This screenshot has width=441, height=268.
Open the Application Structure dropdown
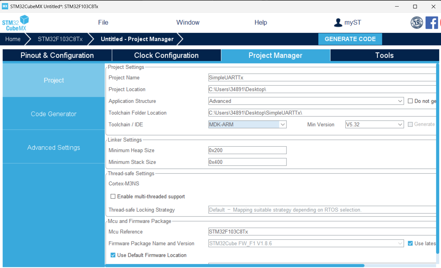coord(306,101)
